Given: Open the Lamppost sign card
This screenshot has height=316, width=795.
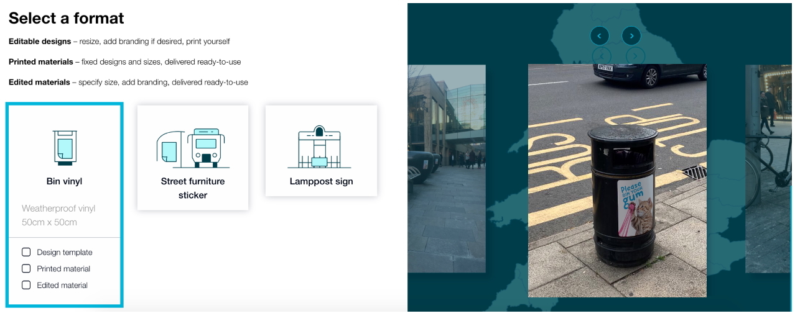Looking at the screenshot, I should [x=321, y=151].
